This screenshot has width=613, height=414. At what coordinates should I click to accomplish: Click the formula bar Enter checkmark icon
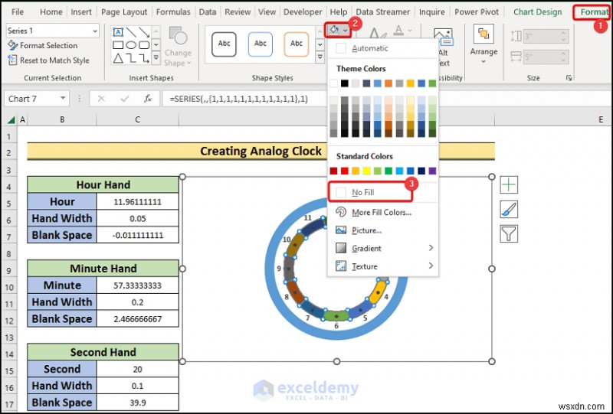125,99
